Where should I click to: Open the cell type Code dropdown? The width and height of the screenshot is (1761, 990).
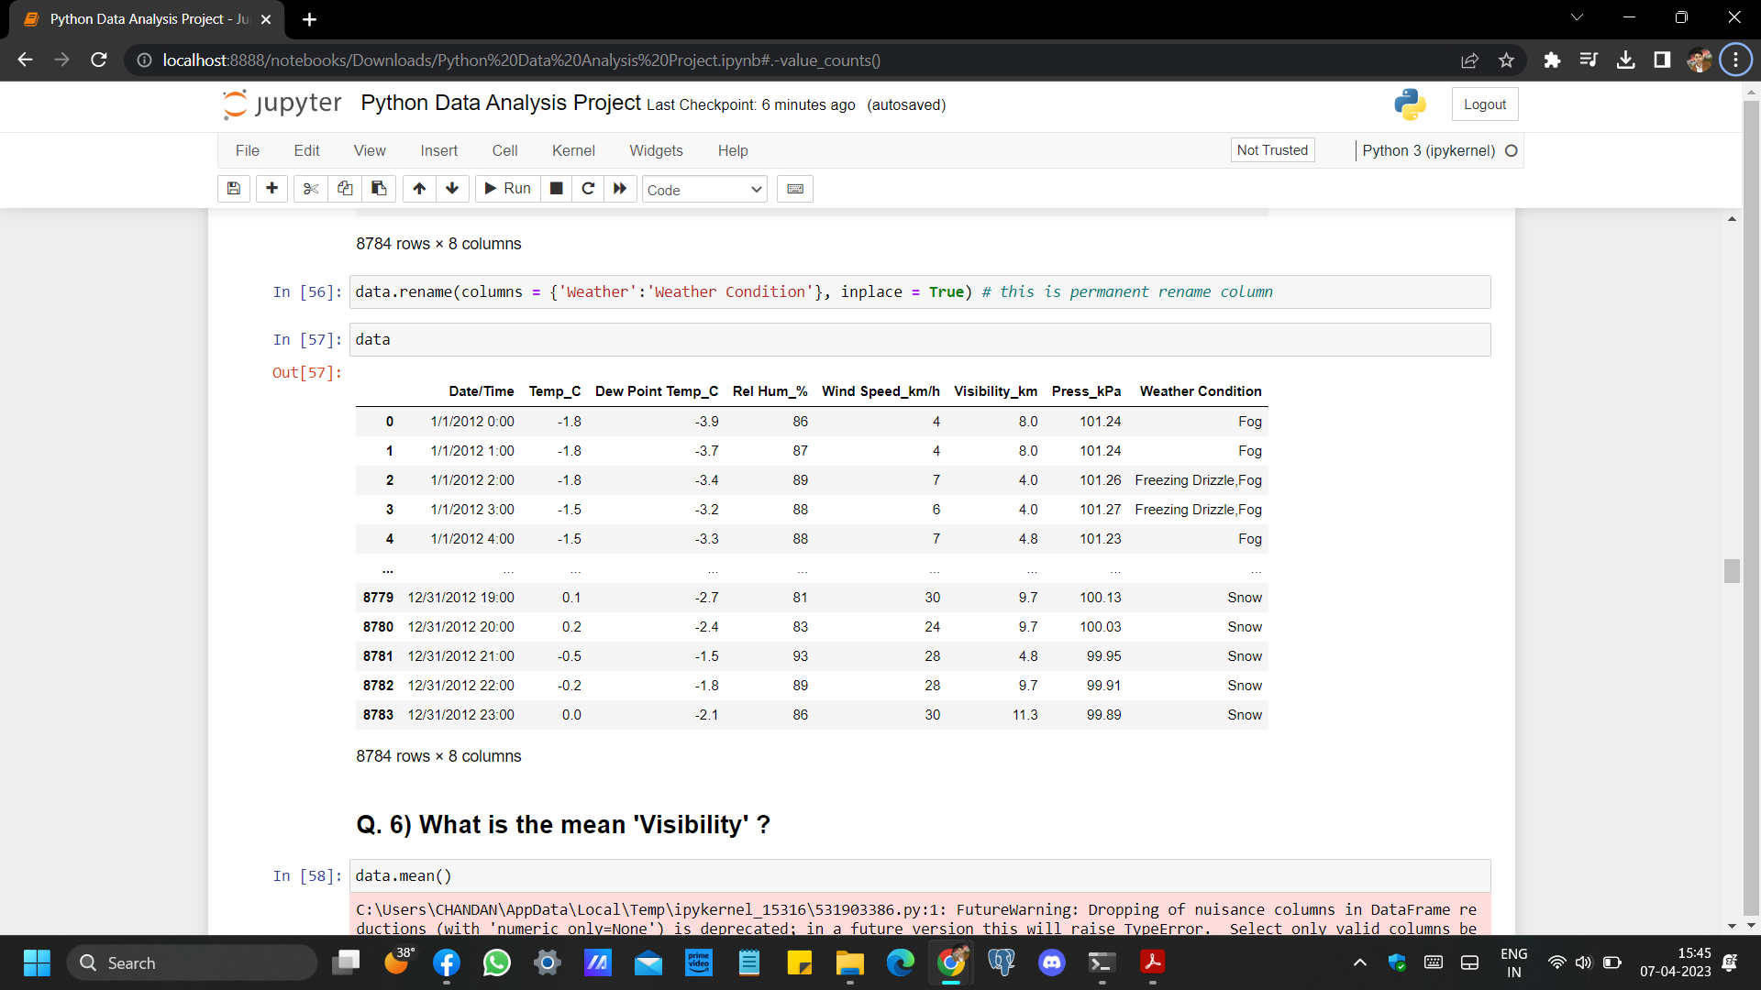coord(703,190)
